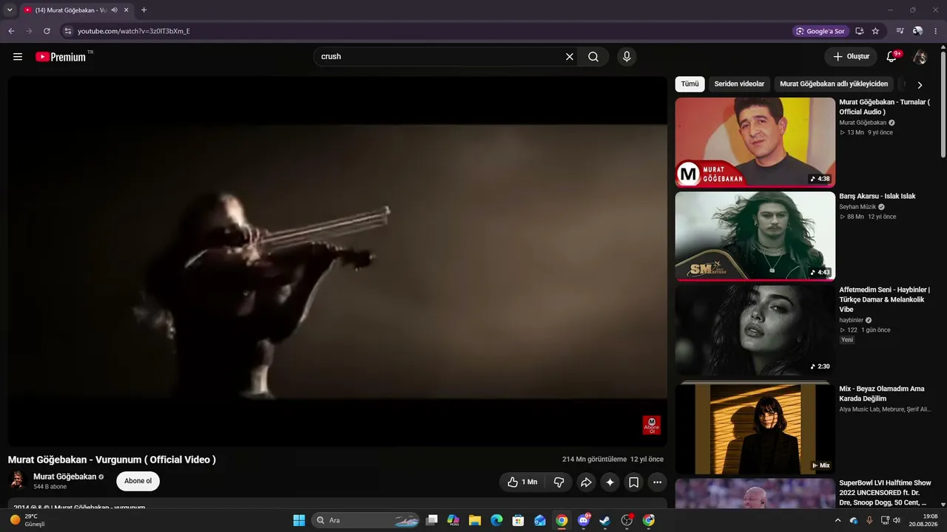Subscribe with the Abone ol button
Screen dimensions: 947x532
click(x=138, y=481)
